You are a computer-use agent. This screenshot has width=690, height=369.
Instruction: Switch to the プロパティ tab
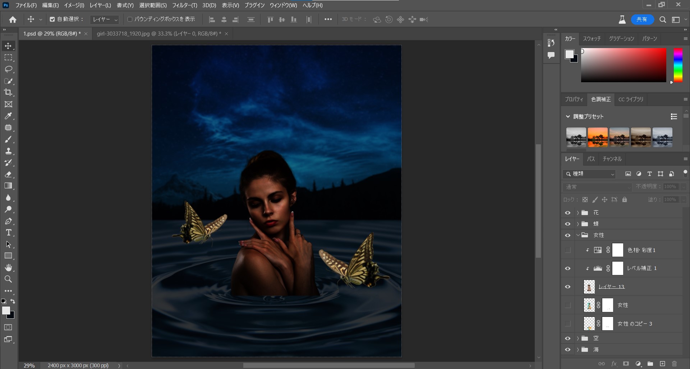pyautogui.click(x=574, y=99)
